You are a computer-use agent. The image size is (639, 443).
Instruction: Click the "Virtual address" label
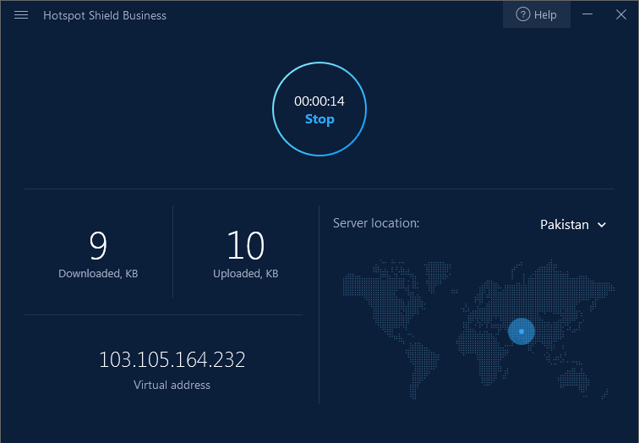click(172, 385)
